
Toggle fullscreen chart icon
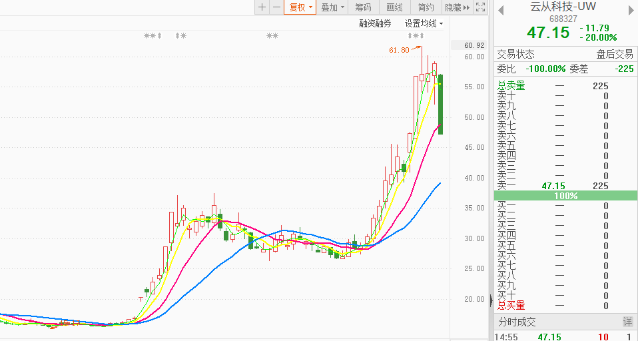(481, 7)
